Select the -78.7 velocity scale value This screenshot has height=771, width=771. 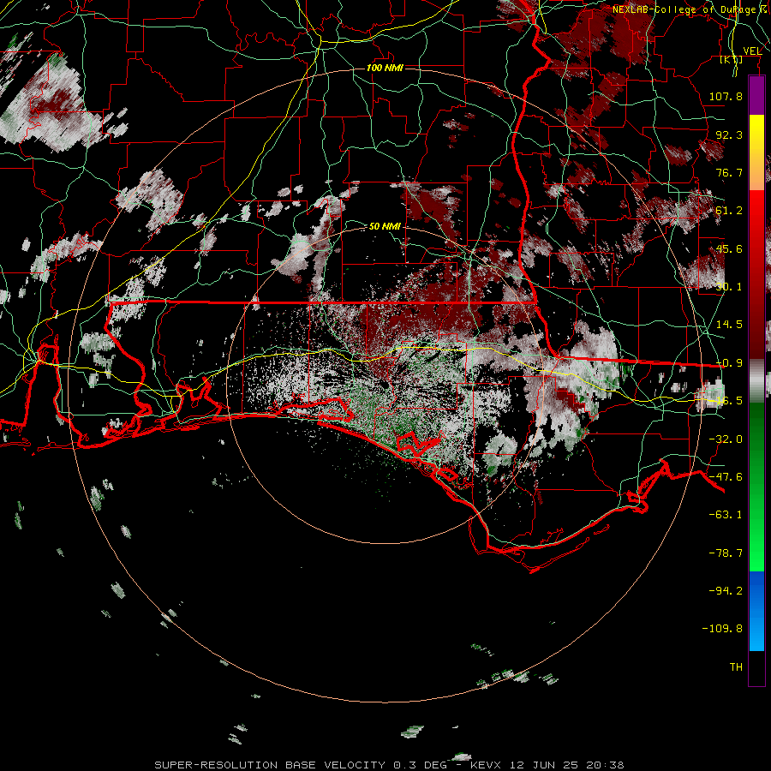click(726, 553)
